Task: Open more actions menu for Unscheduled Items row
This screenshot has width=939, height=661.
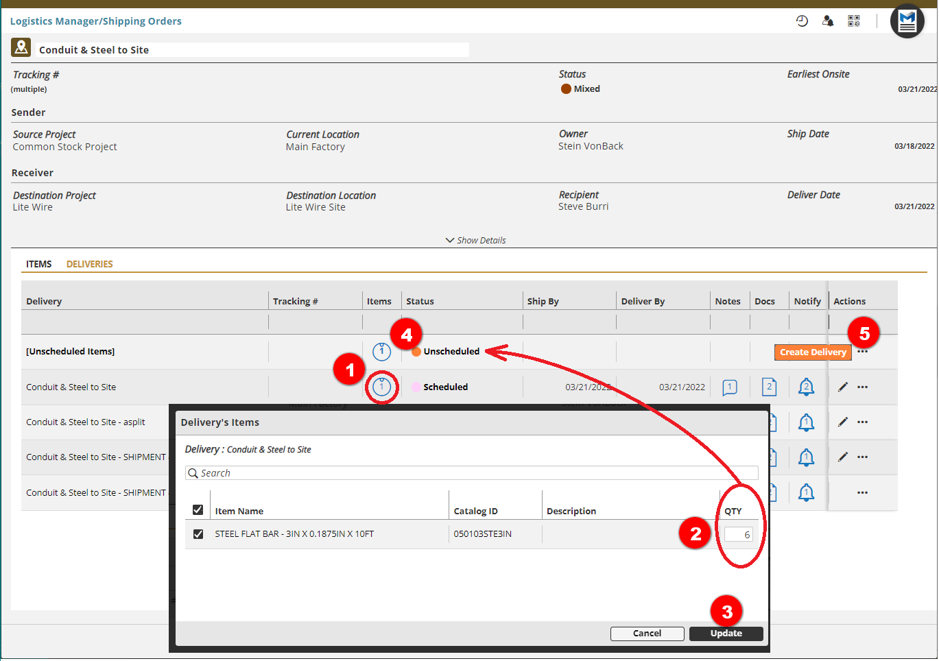Action: tap(863, 352)
